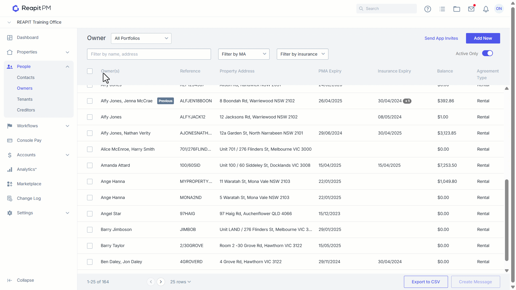Click the table scroll down arrow
The width and height of the screenshot is (516, 290).
(507, 271)
